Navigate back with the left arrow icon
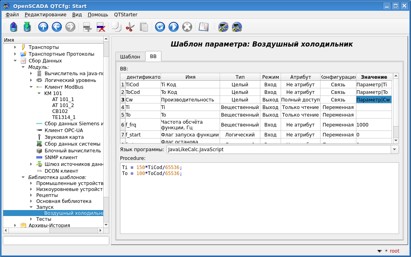This screenshot has width=411, height=257. point(57,27)
